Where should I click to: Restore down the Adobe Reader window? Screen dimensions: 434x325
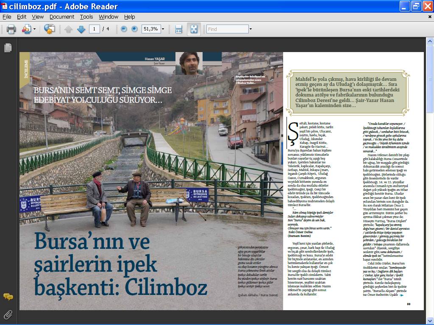416,6
